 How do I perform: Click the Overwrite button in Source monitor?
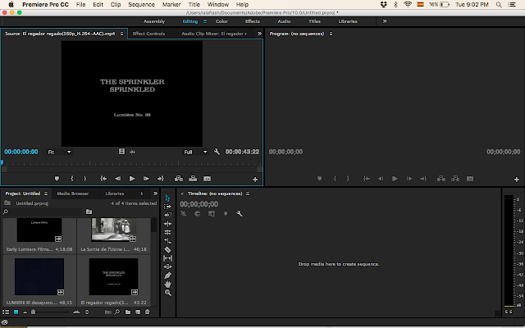tap(193, 179)
